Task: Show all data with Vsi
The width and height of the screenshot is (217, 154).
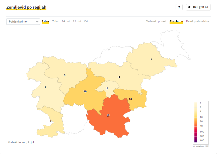Action: [x=86, y=21]
